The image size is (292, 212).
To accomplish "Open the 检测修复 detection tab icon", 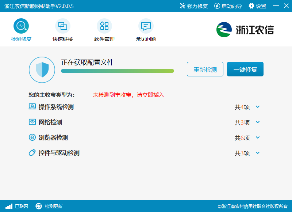I will [21, 26].
